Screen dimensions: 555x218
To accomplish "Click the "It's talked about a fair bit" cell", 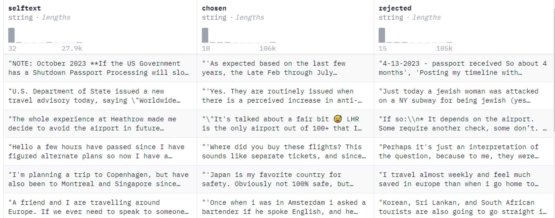I will [284, 124].
